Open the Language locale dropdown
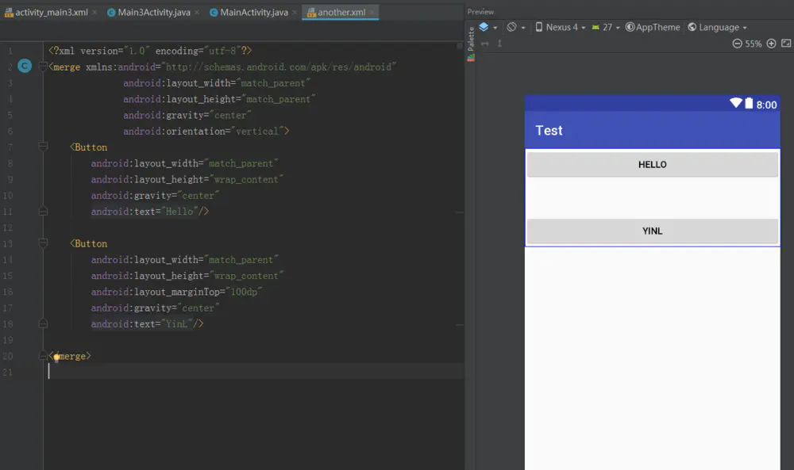 (x=717, y=27)
